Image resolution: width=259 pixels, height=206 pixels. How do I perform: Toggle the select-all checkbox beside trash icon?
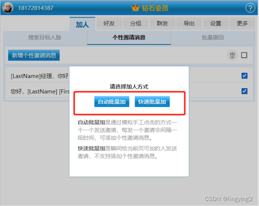(244, 55)
